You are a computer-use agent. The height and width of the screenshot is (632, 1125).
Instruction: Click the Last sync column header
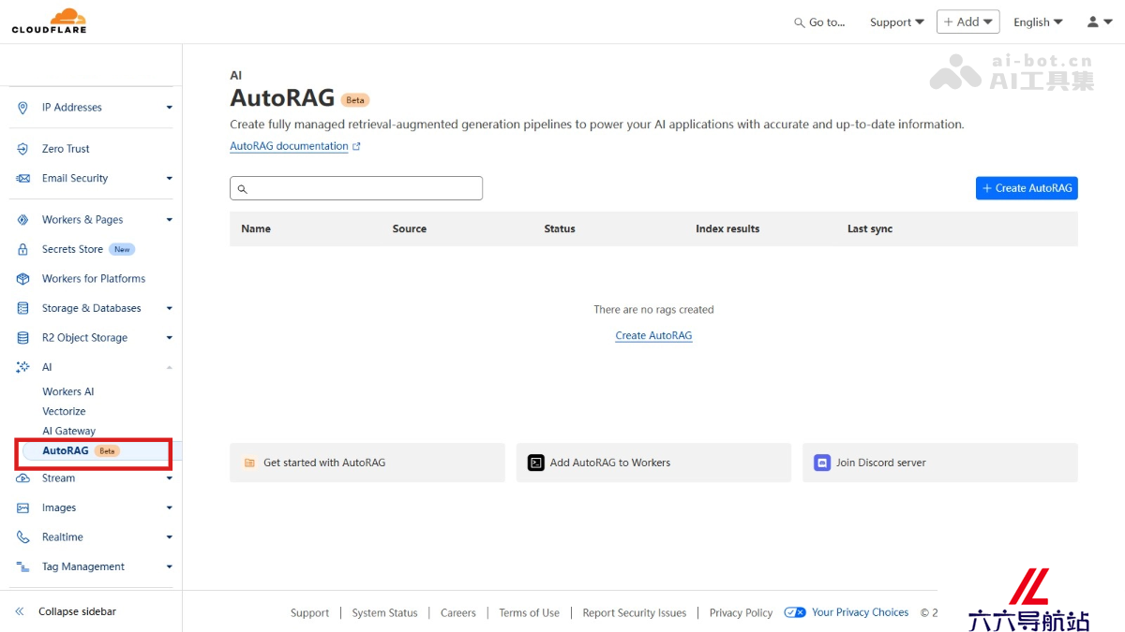click(870, 228)
